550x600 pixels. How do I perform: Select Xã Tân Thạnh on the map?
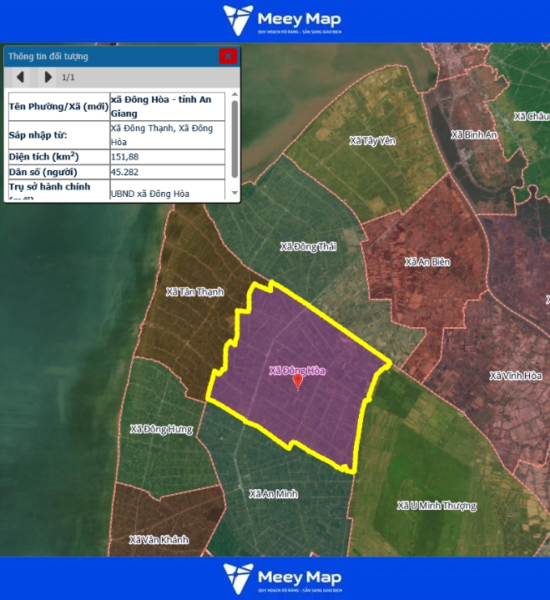point(195,291)
